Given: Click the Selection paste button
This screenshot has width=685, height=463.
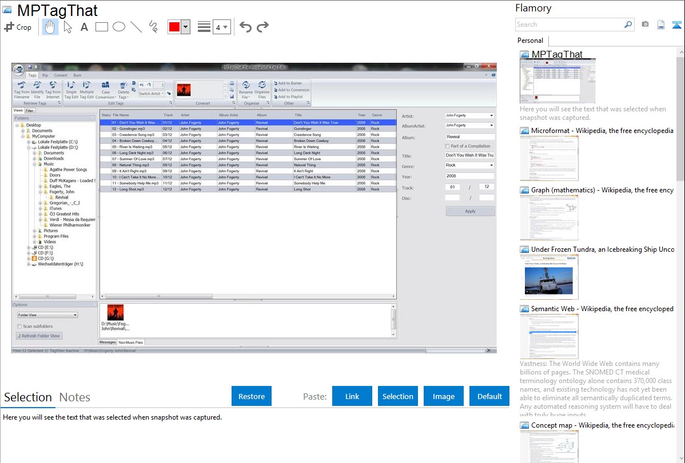Looking at the screenshot, I should click(397, 396).
